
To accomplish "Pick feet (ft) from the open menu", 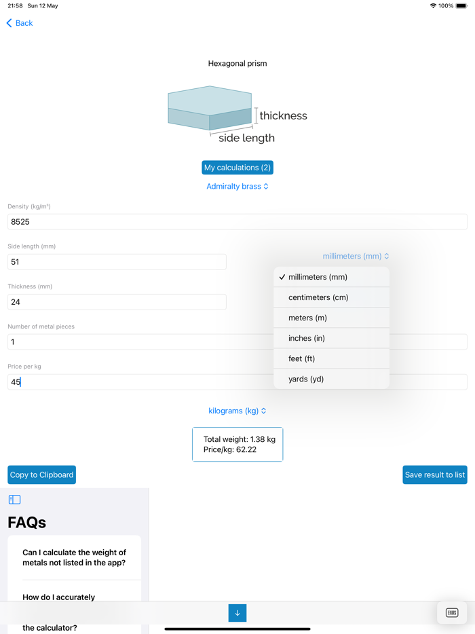I will pyautogui.click(x=331, y=358).
